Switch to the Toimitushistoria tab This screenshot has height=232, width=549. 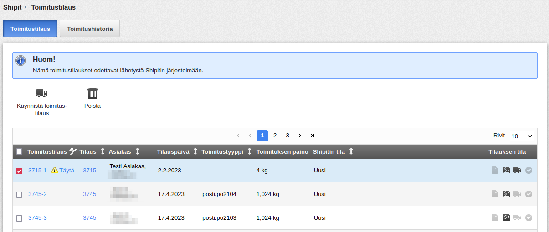90,28
